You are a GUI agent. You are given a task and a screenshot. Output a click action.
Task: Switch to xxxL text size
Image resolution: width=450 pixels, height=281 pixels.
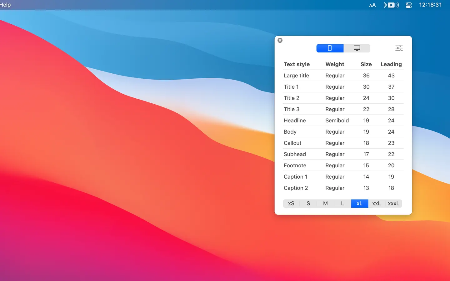(393, 204)
